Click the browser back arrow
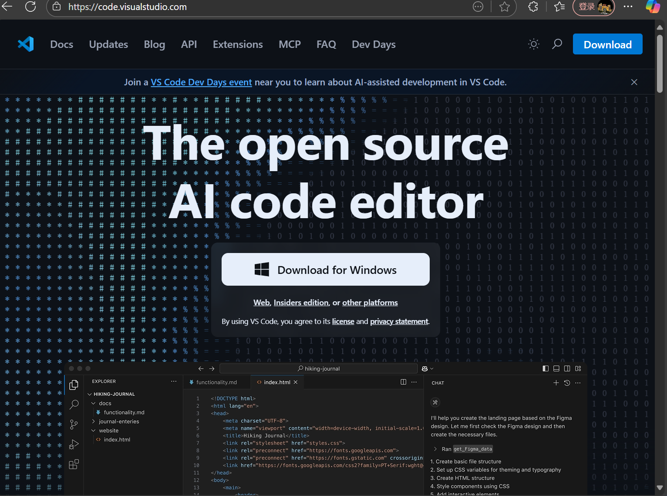The height and width of the screenshot is (496, 667). 7,7
